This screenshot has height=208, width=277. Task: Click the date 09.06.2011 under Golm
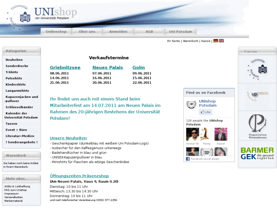coord(142,73)
